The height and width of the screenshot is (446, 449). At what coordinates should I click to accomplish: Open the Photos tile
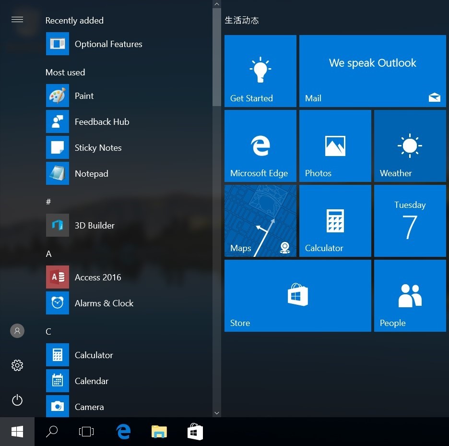(335, 146)
